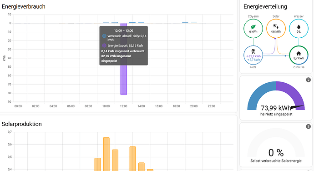Click the Wasser water drop icon
Image resolution: width=314 pixels, height=171 pixels.
299,27
